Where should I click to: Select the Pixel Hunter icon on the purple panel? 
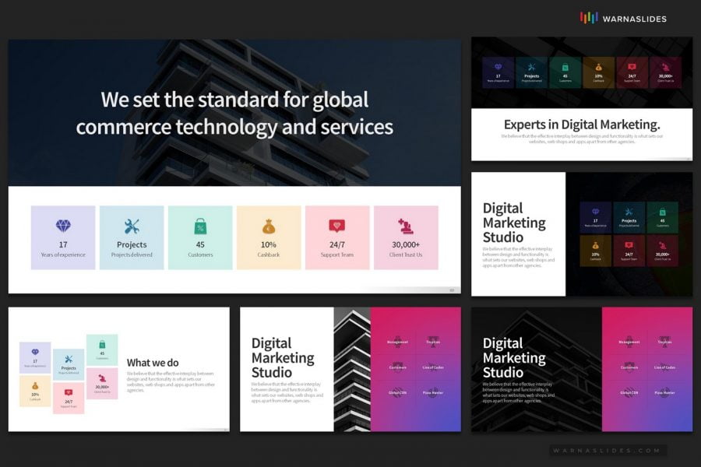664,392
